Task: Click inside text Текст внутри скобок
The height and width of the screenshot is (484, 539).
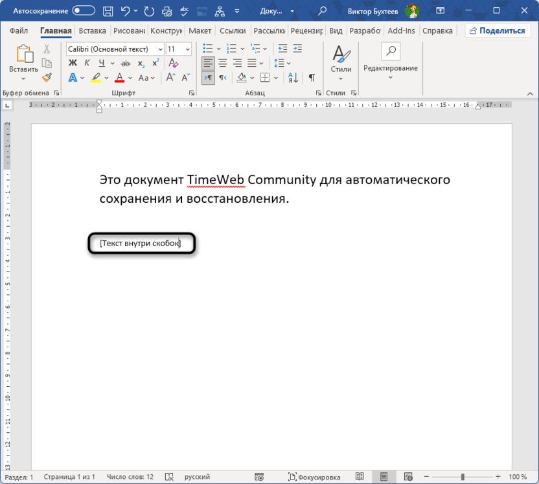Action: [x=141, y=244]
